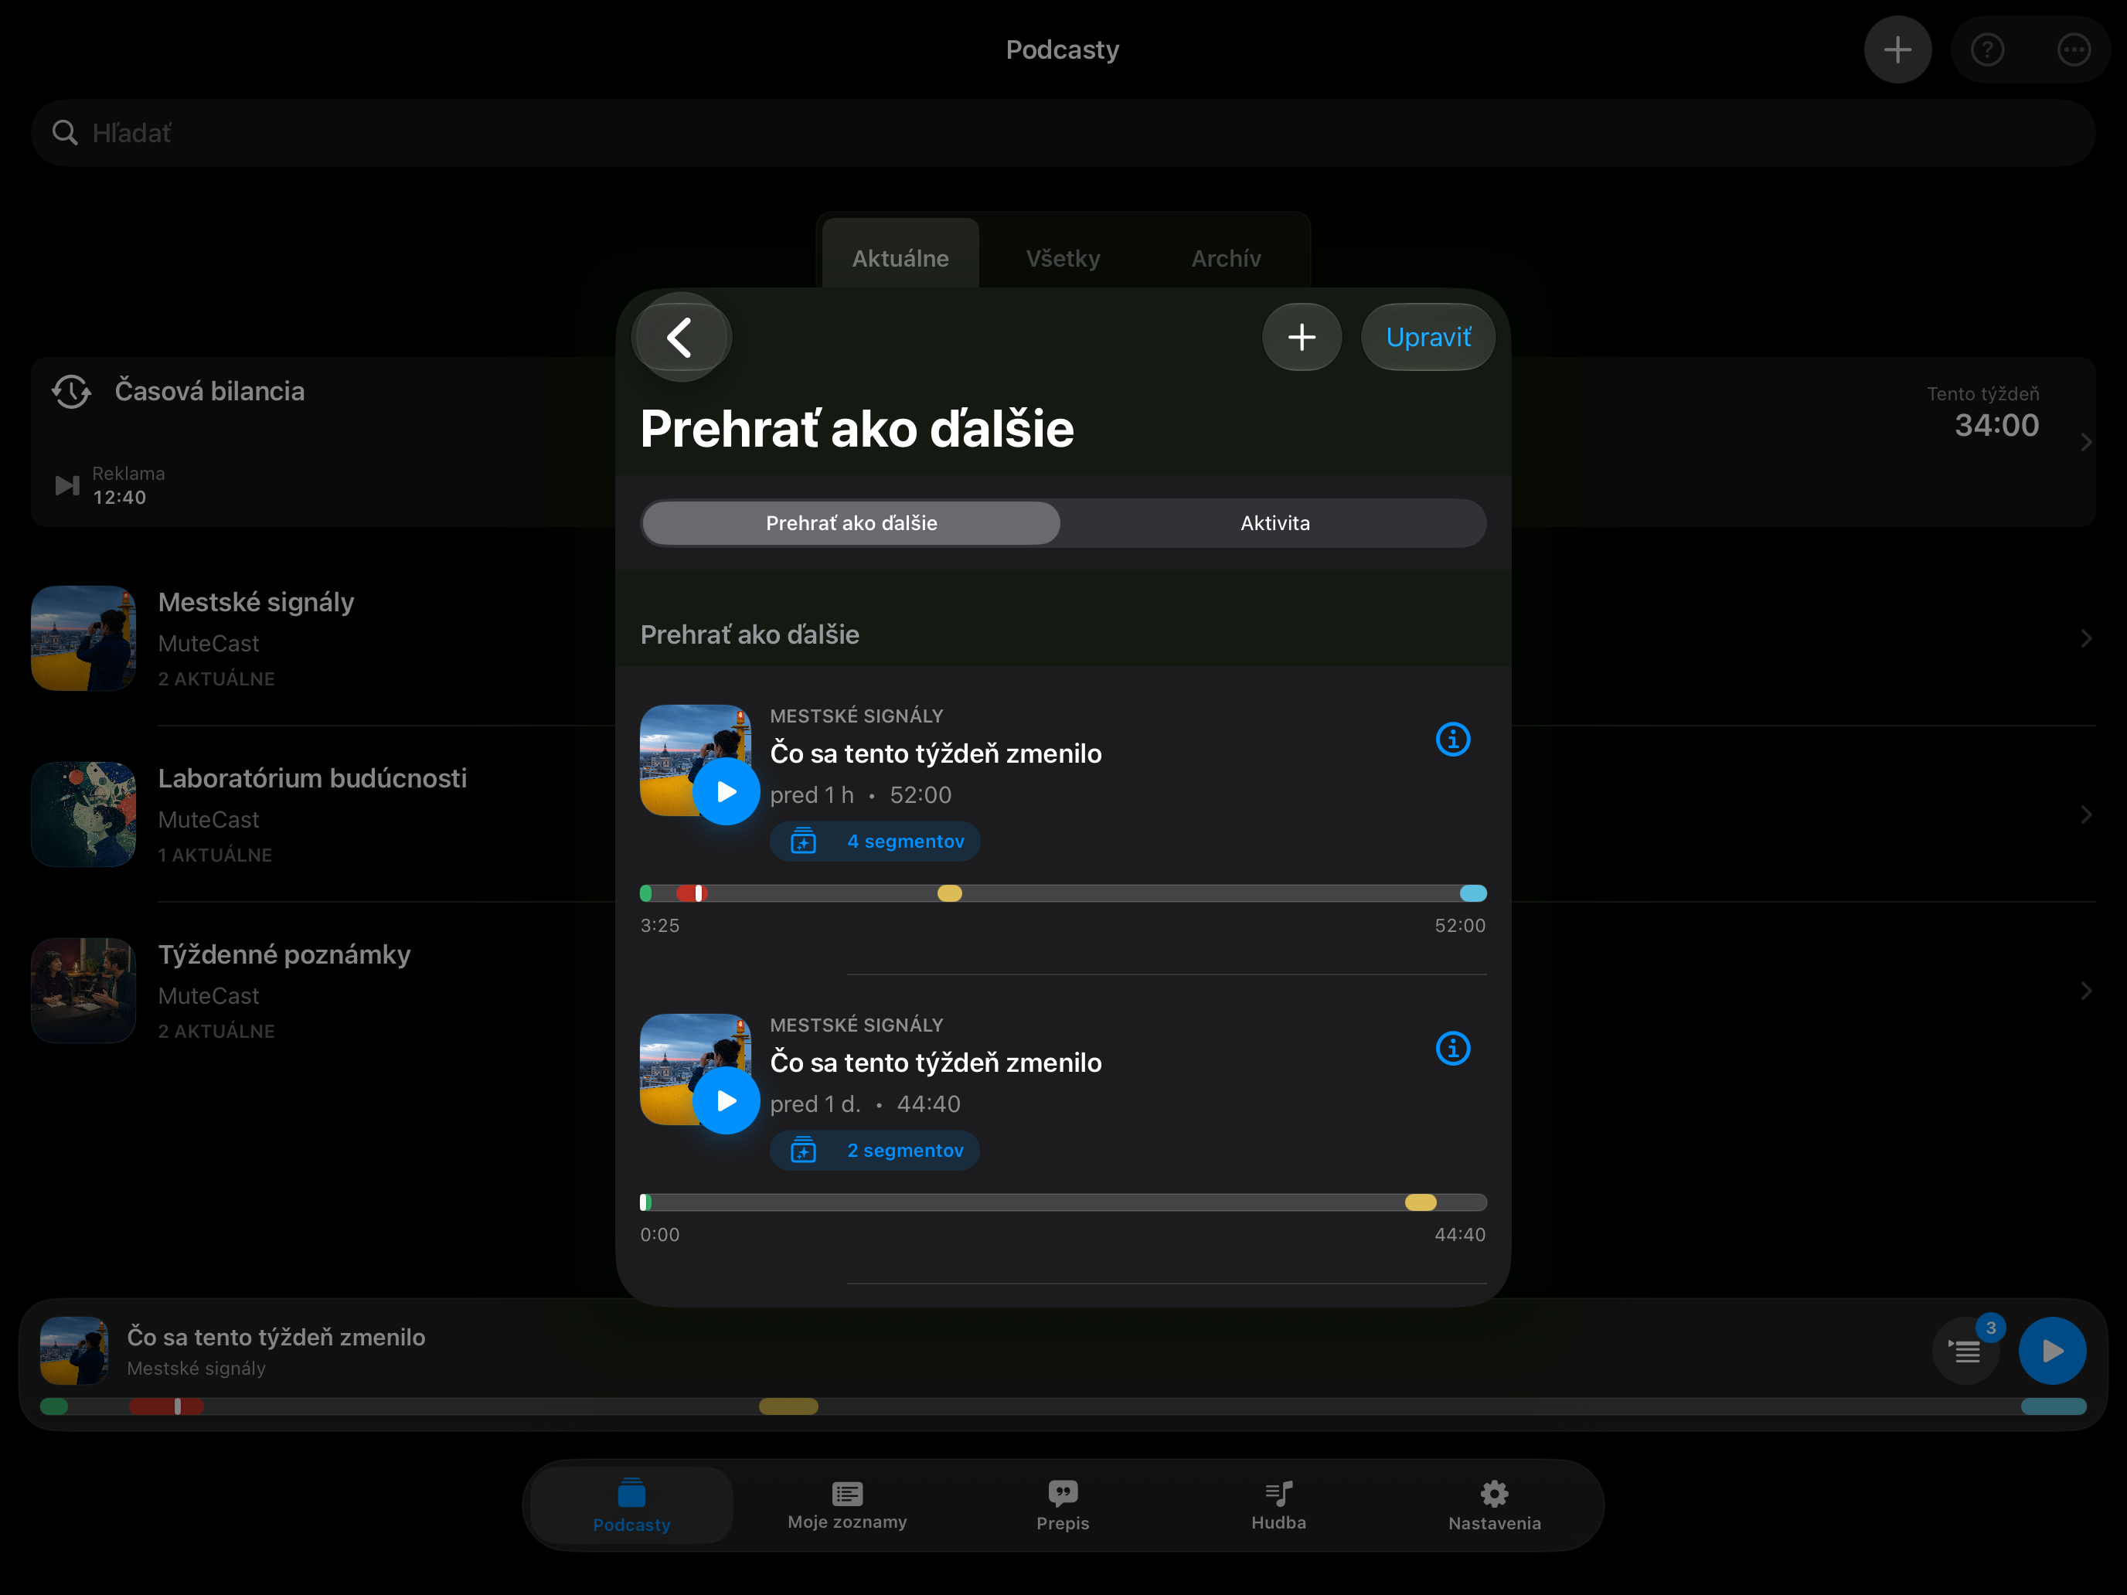
Task: Focus the Hľadať search field
Action: coord(1063,133)
